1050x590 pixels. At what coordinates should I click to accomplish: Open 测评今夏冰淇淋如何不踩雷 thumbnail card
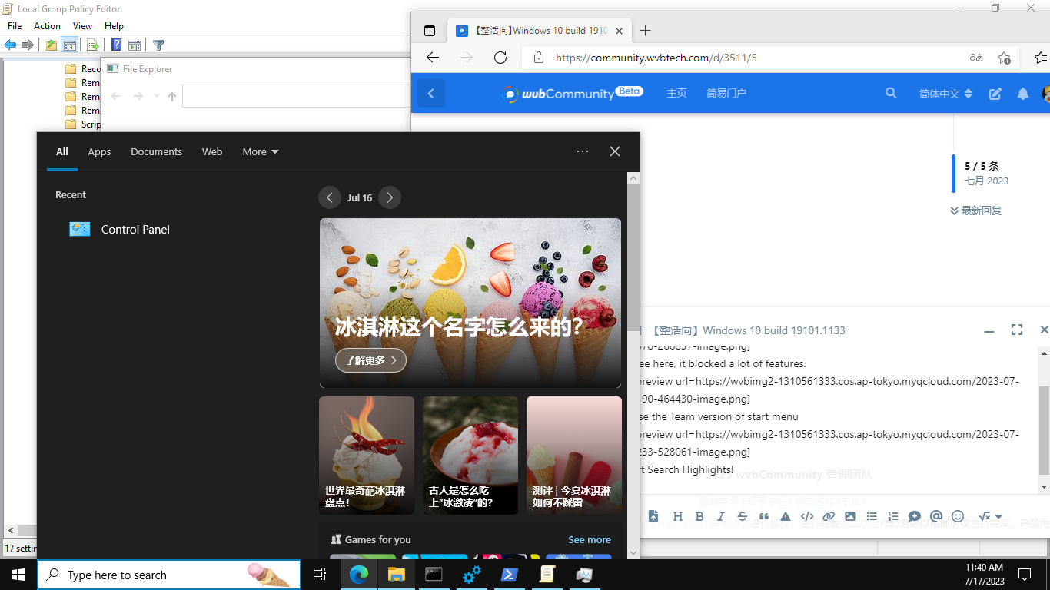coord(574,456)
